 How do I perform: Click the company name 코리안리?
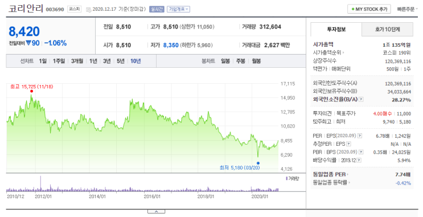pyautogui.click(x=26, y=9)
